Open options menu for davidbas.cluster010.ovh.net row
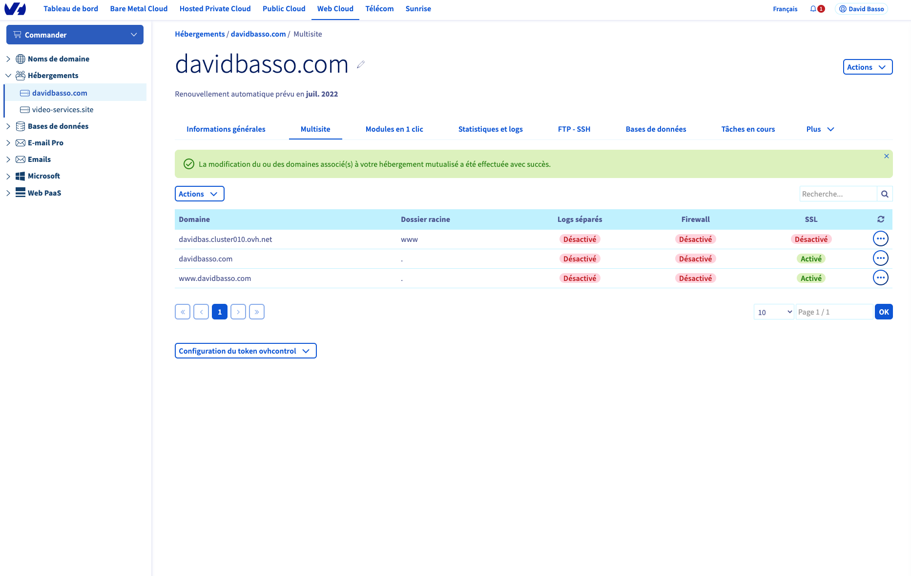This screenshot has width=911, height=576. 880,239
